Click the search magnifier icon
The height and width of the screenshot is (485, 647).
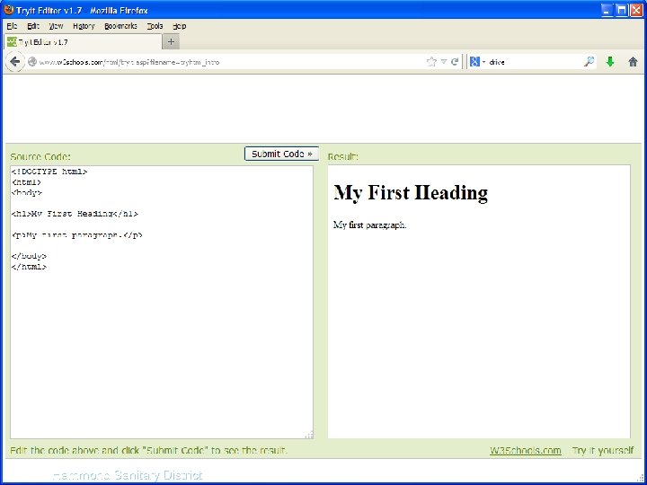coord(589,62)
